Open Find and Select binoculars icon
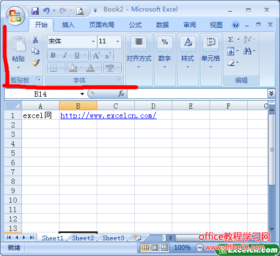 (x=247, y=51)
